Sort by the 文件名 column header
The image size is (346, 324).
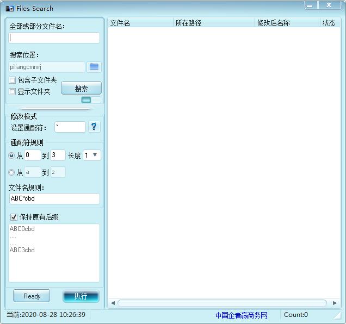click(140, 23)
